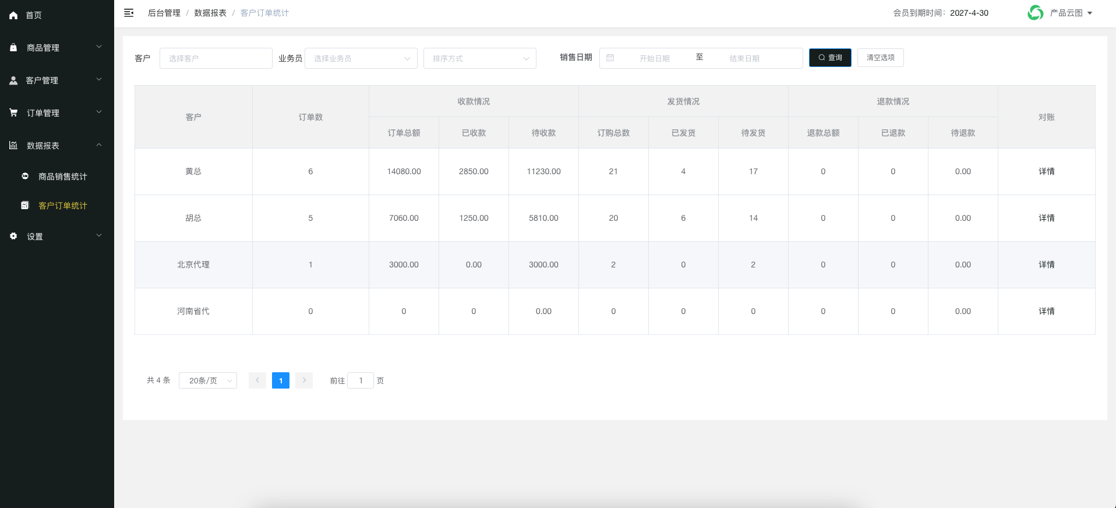The image size is (1116, 508).
Task: Select 客户订单统计 menu item
Action: [x=63, y=206]
